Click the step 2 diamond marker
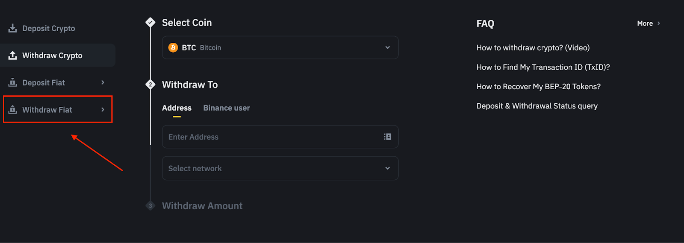The width and height of the screenshot is (684, 243). [150, 85]
